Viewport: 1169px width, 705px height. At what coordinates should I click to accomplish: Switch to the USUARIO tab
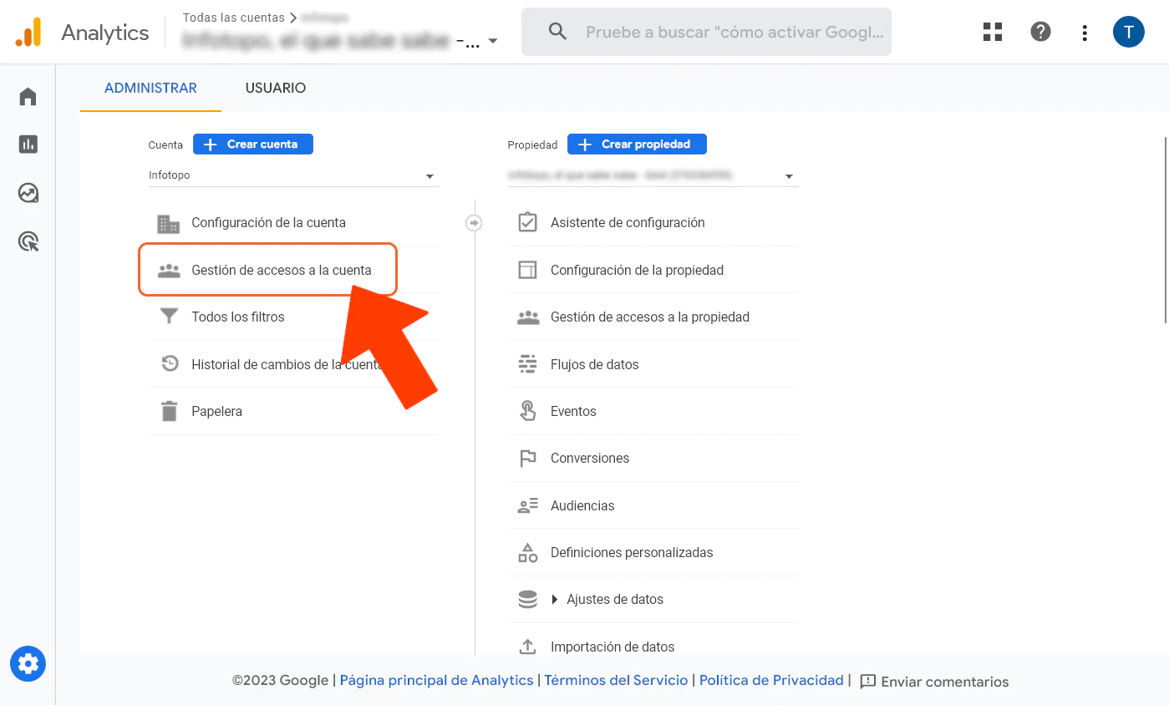pyautogui.click(x=275, y=87)
